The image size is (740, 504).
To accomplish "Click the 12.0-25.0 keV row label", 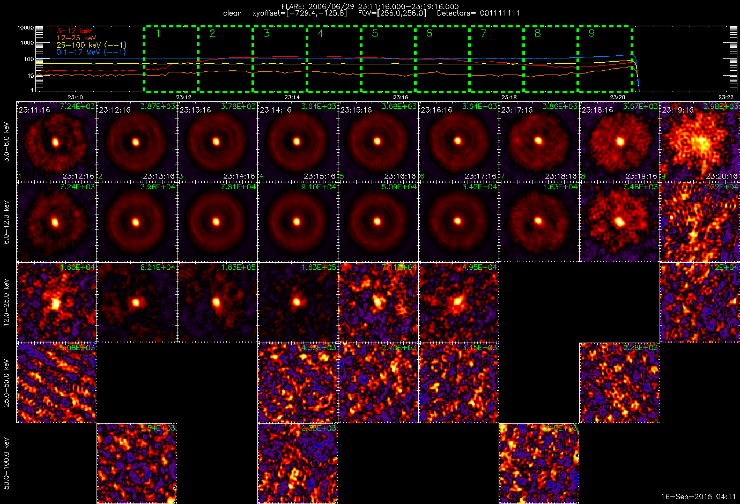I will coord(6,302).
